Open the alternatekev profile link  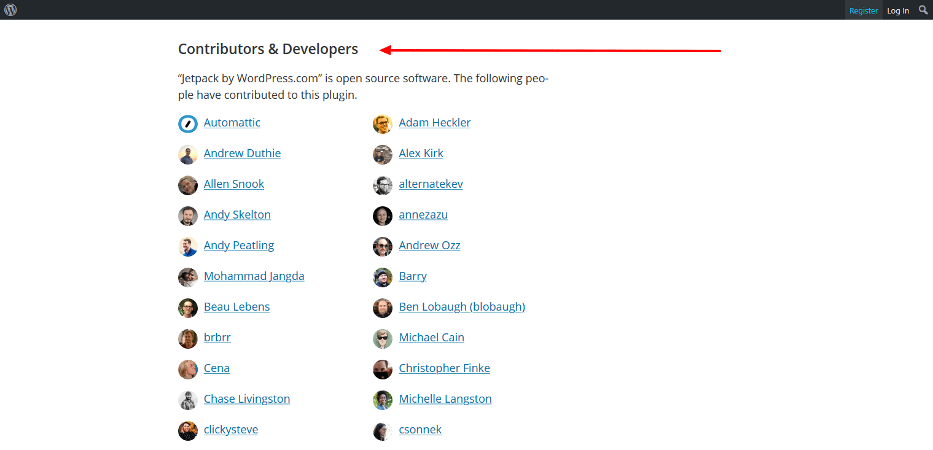click(x=431, y=184)
